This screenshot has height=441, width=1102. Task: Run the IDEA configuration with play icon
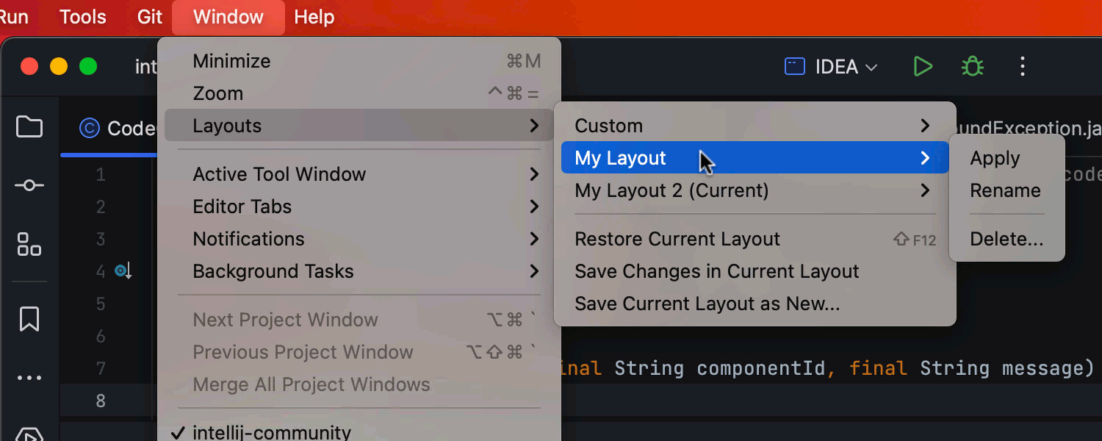922,67
